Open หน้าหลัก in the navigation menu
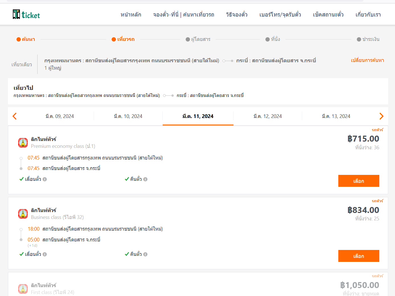Viewport: 395px width, 296px height. click(131, 15)
